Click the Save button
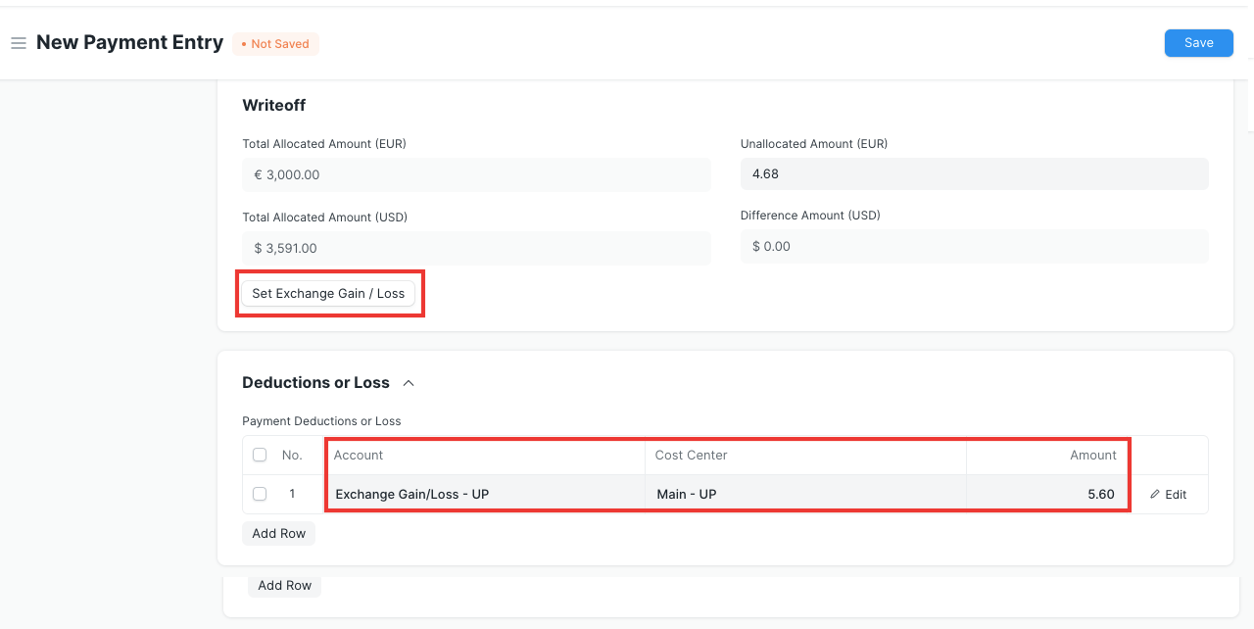The height and width of the screenshot is (629, 1254). click(1198, 42)
